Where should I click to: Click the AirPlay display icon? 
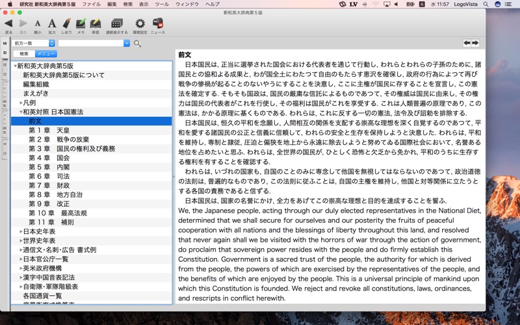(387, 4)
